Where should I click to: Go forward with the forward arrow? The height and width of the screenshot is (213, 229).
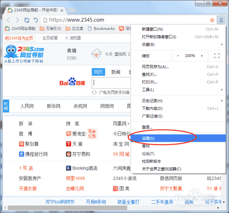(x=17, y=20)
